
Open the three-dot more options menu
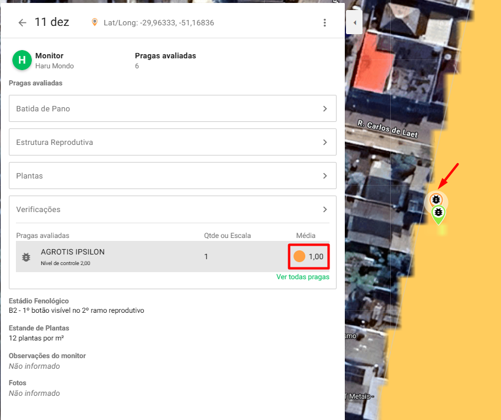[324, 23]
